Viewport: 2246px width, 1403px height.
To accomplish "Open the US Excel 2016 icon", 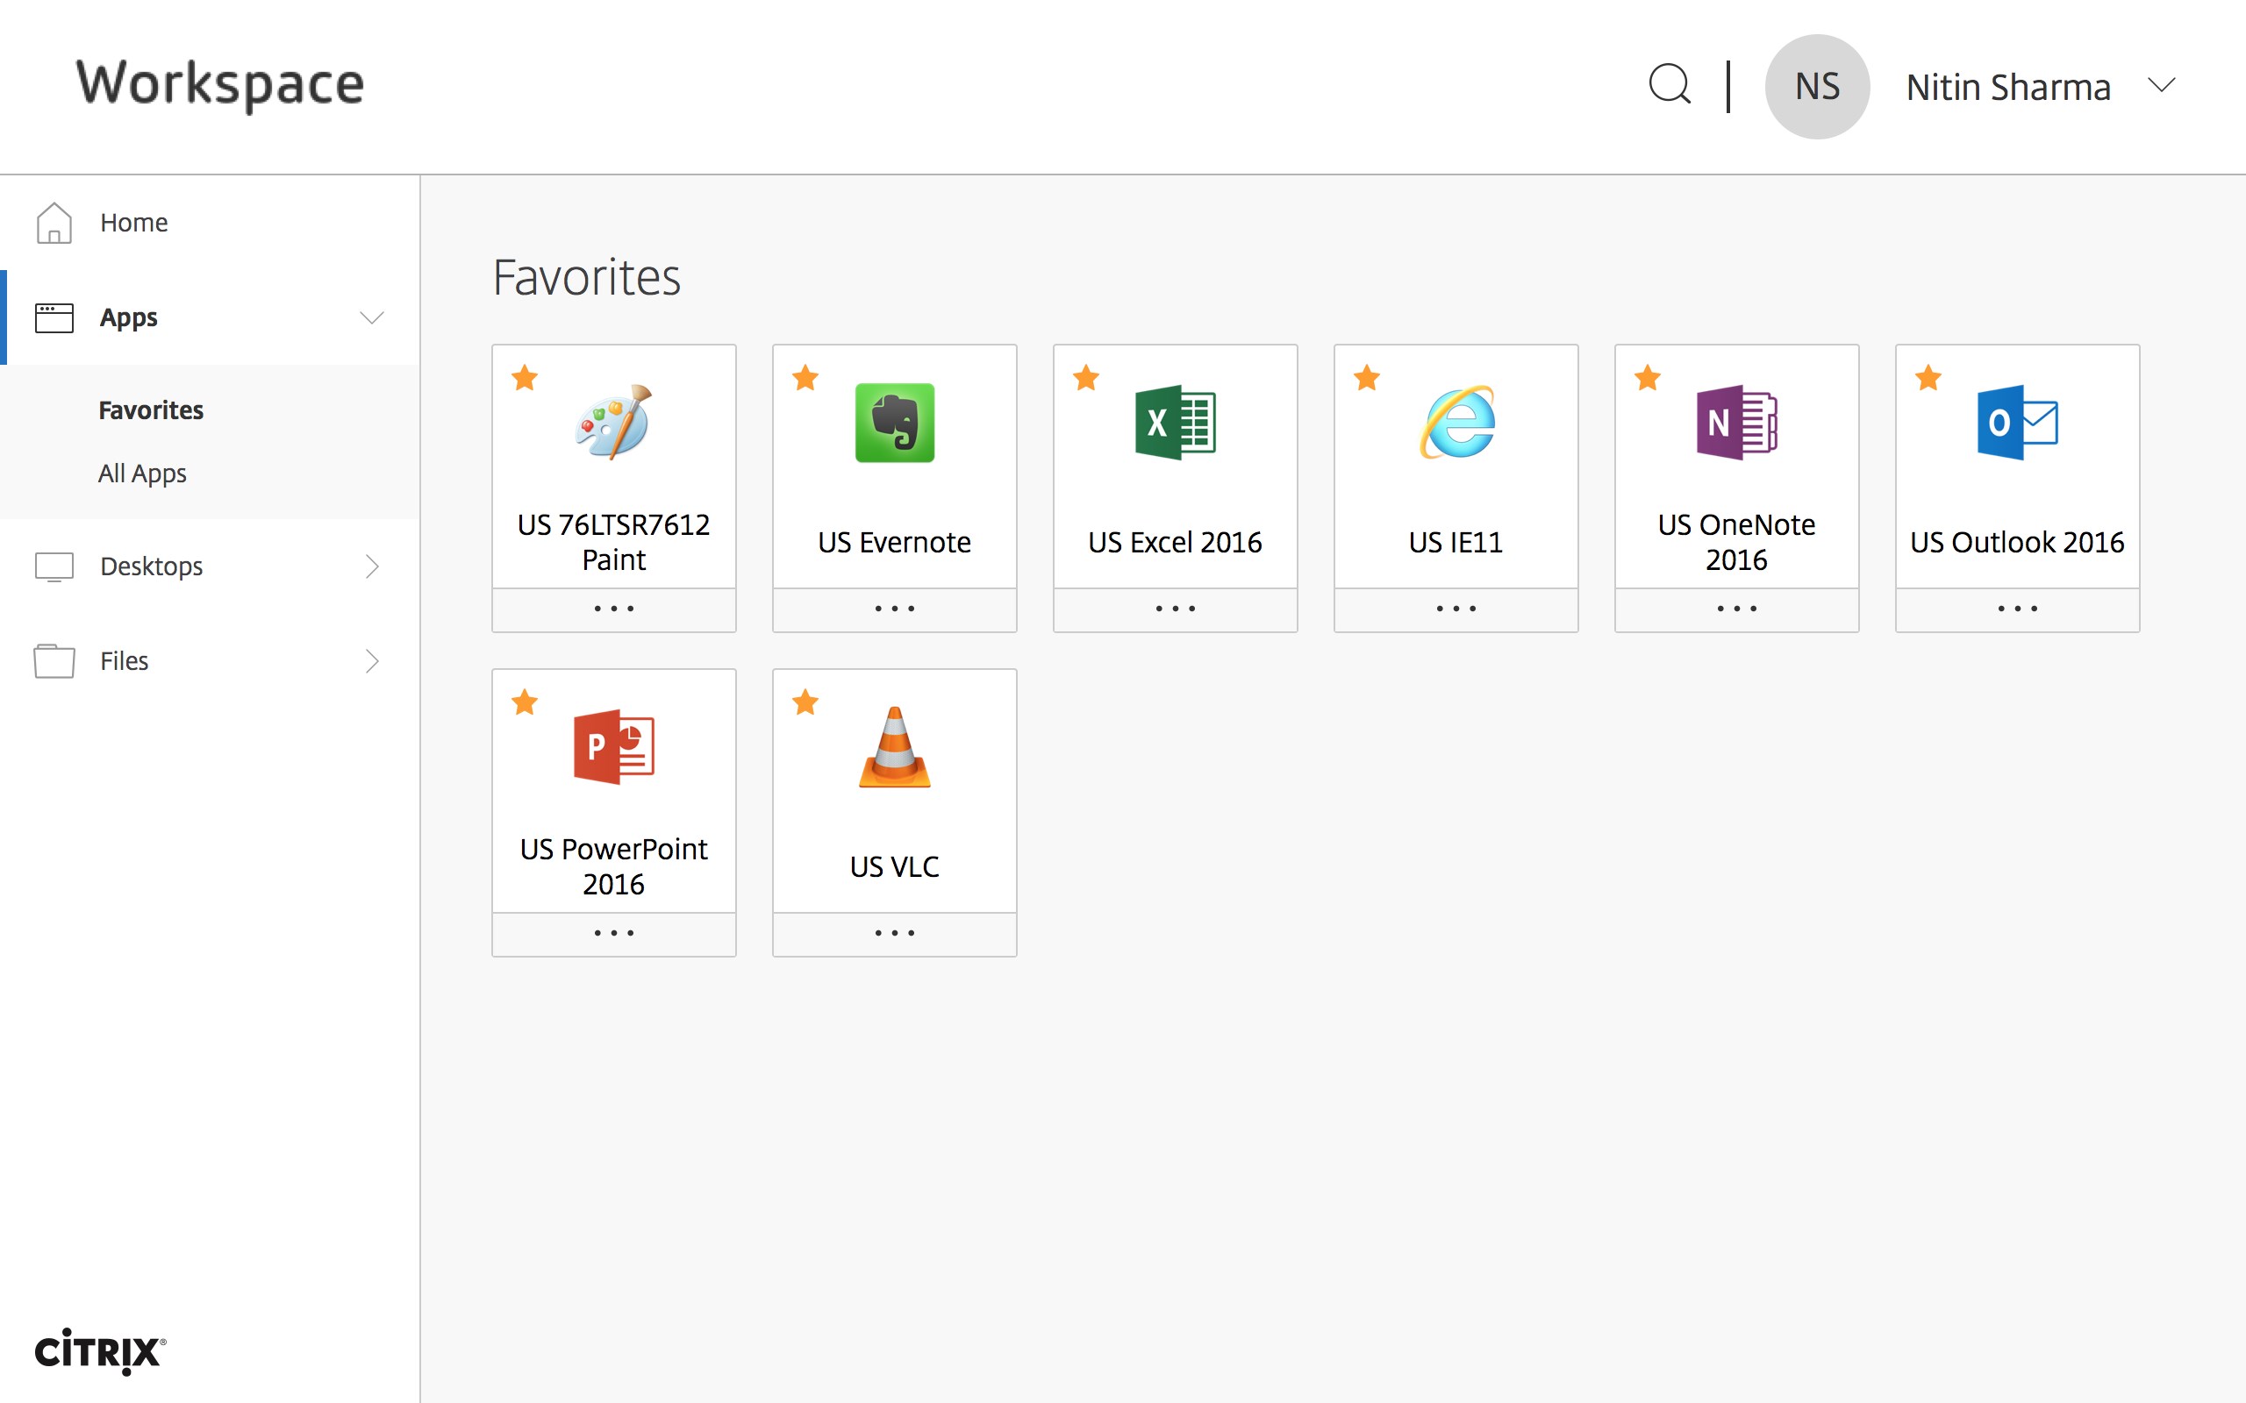I will (x=1175, y=424).
